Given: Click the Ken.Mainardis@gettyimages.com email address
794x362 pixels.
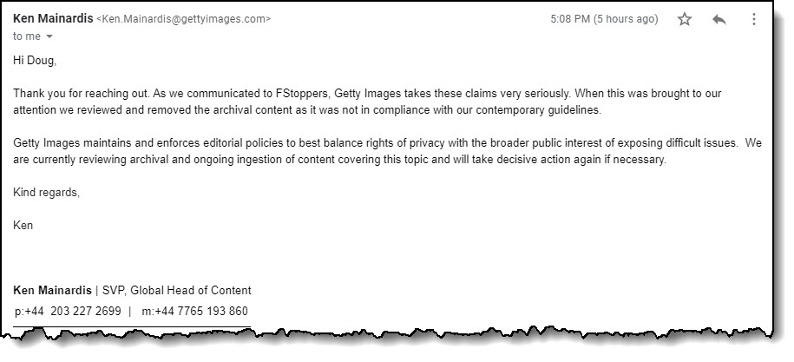Looking at the screenshot, I should point(184,18).
